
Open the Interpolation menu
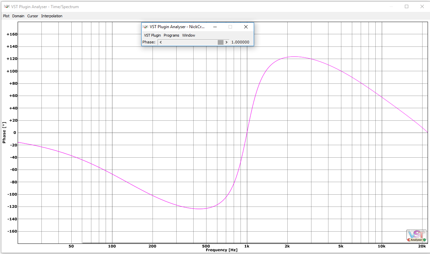52,16
